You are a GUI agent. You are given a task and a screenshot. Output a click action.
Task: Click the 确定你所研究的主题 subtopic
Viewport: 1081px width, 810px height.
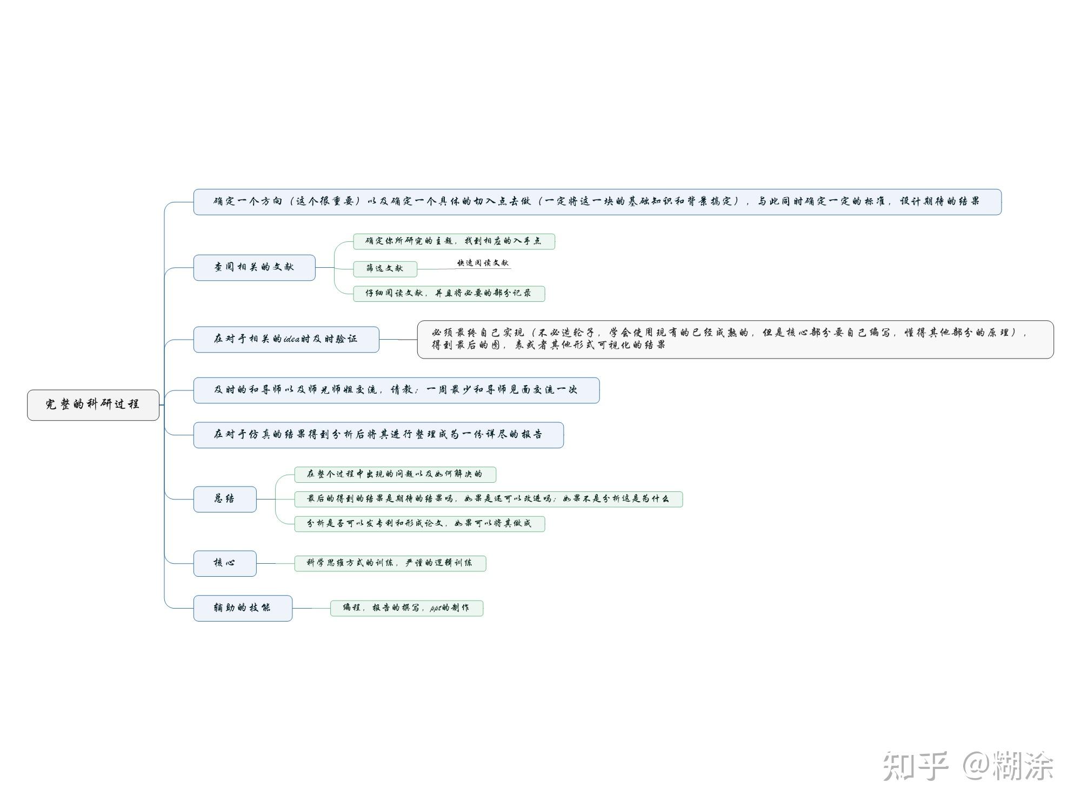(453, 241)
